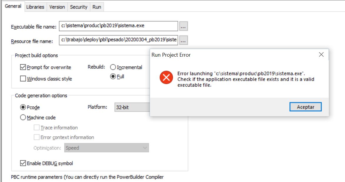Select Incremental rebuild radio button
This screenshot has height=182, width=345.
click(x=113, y=67)
